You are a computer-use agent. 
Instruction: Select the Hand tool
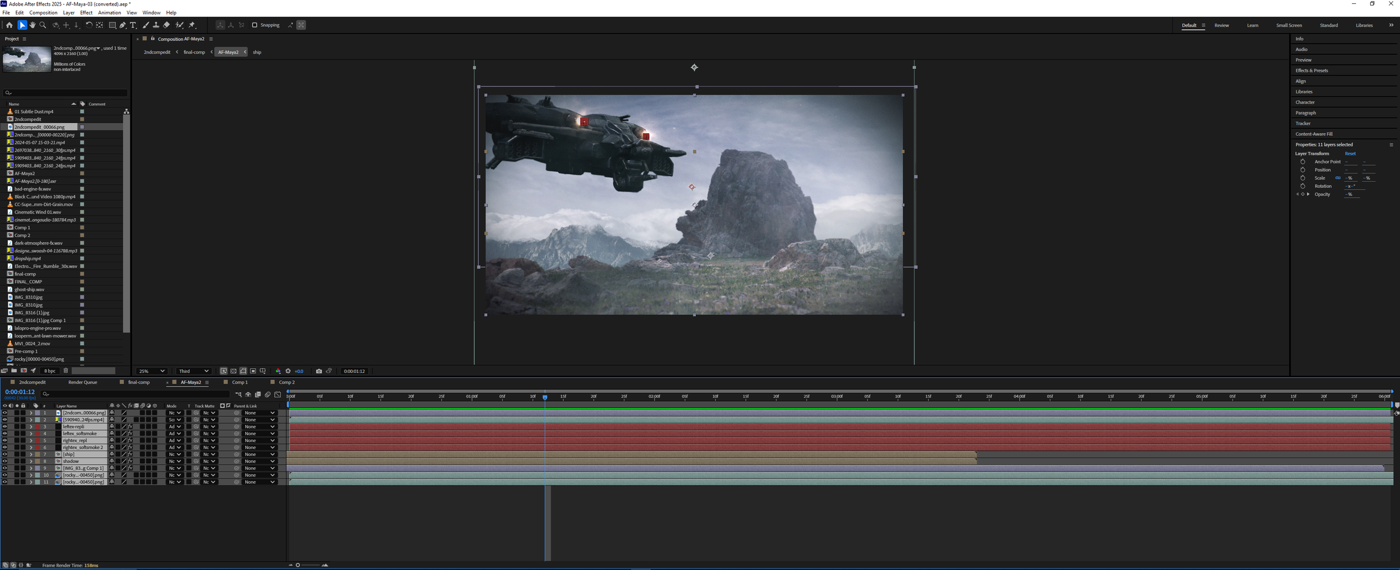click(x=32, y=25)
